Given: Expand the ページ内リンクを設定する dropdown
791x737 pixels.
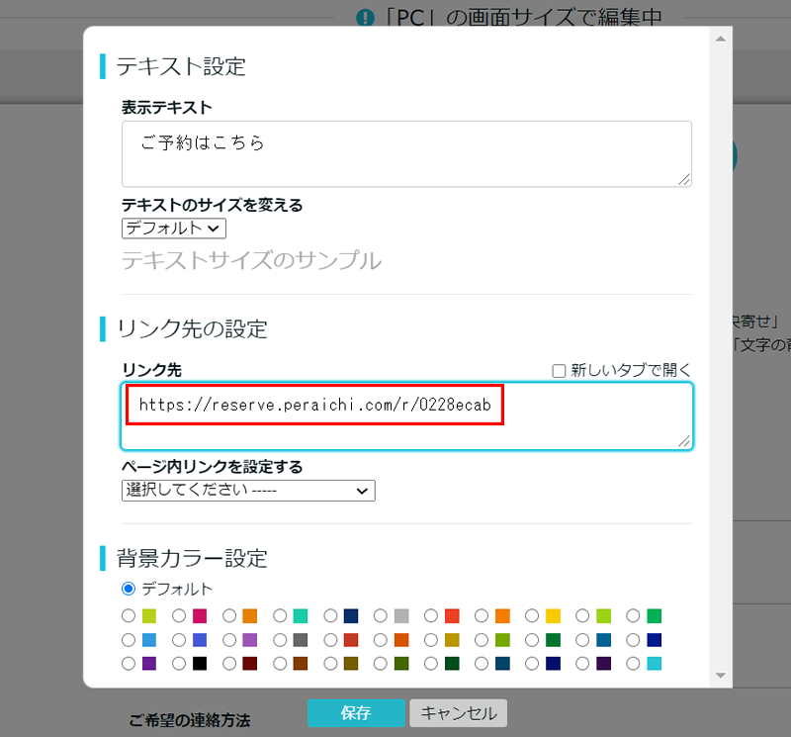Looking at the screenshot, I should (248, 491).
